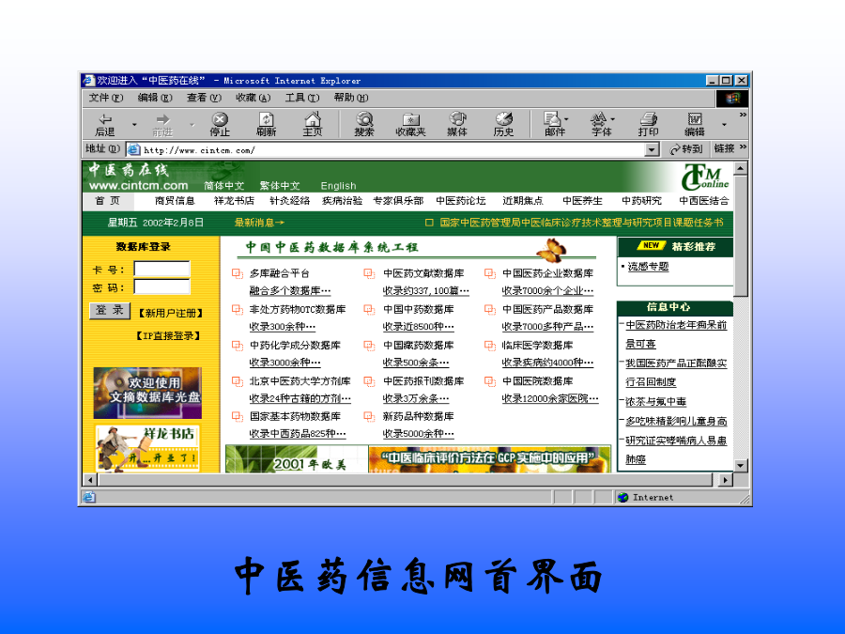Open Search pane with 搜索 icon
845x634 pixels.
[364, 125]
